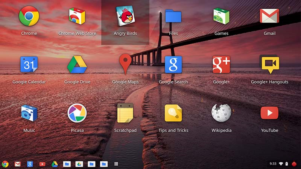Open the Gmail app in the launcher grid
This screenshot has width=301, height=169.
pos(269,16)
